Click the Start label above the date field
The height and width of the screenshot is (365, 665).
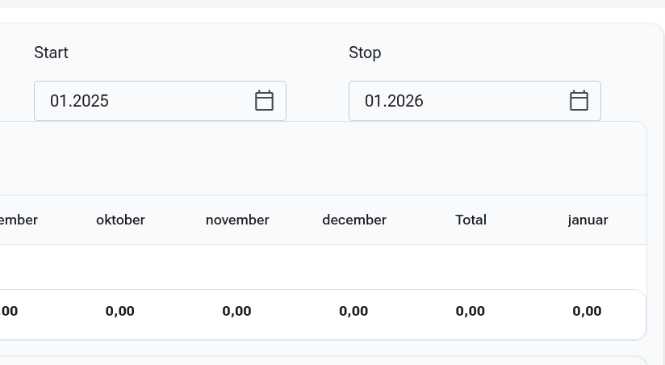51,52
